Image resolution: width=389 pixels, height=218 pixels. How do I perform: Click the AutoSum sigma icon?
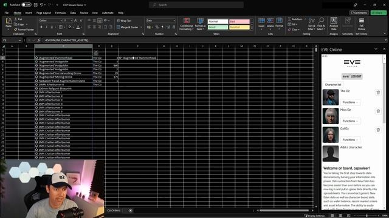click(289, 19)
